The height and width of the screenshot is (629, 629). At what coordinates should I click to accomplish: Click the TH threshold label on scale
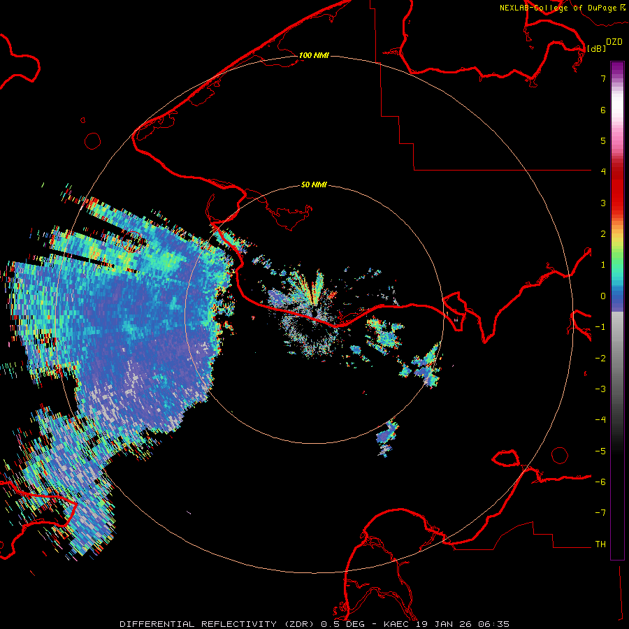(x=600, y=544)
